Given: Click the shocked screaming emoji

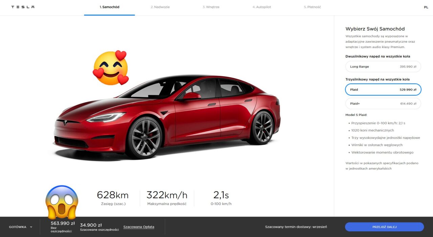Looking at the screenshot, I should [x=62, y=202].
